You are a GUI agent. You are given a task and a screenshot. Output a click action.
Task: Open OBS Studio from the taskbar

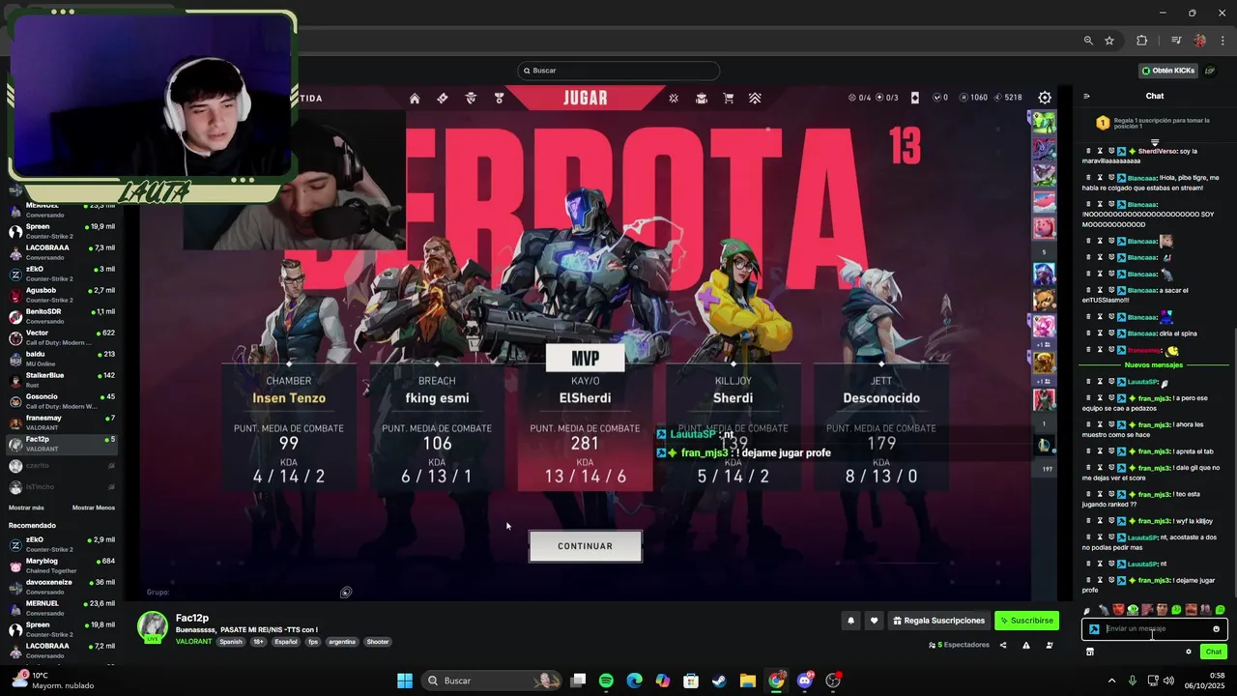tap(833, 681)
